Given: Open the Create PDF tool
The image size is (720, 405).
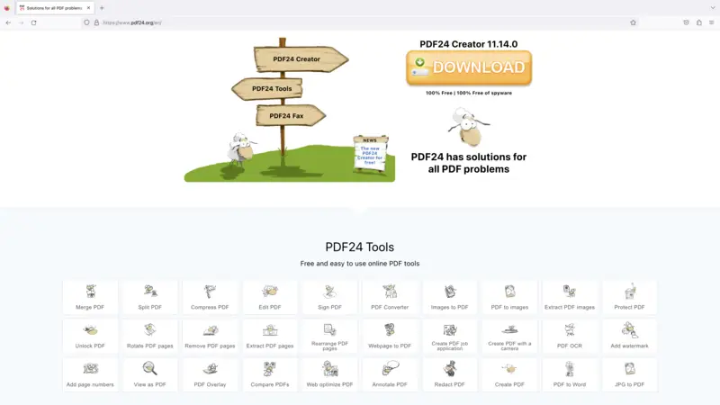Looking at the screenshot, I should click(509, 374).
